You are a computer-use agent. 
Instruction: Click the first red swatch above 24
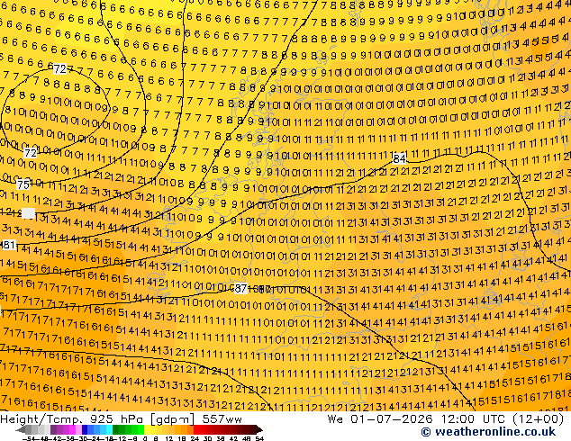196,430
